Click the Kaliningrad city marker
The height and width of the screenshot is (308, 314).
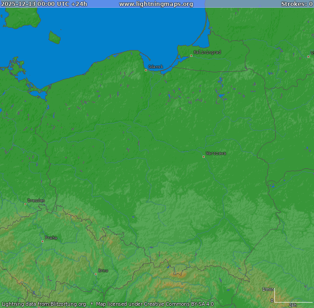coord(191,56)
